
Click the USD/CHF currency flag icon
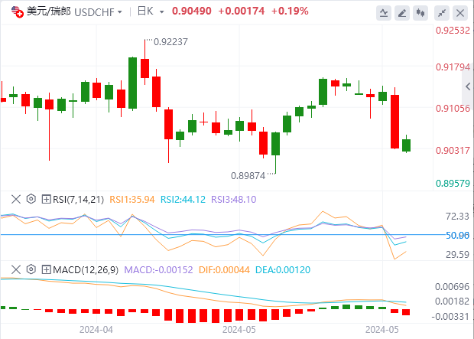18,11
